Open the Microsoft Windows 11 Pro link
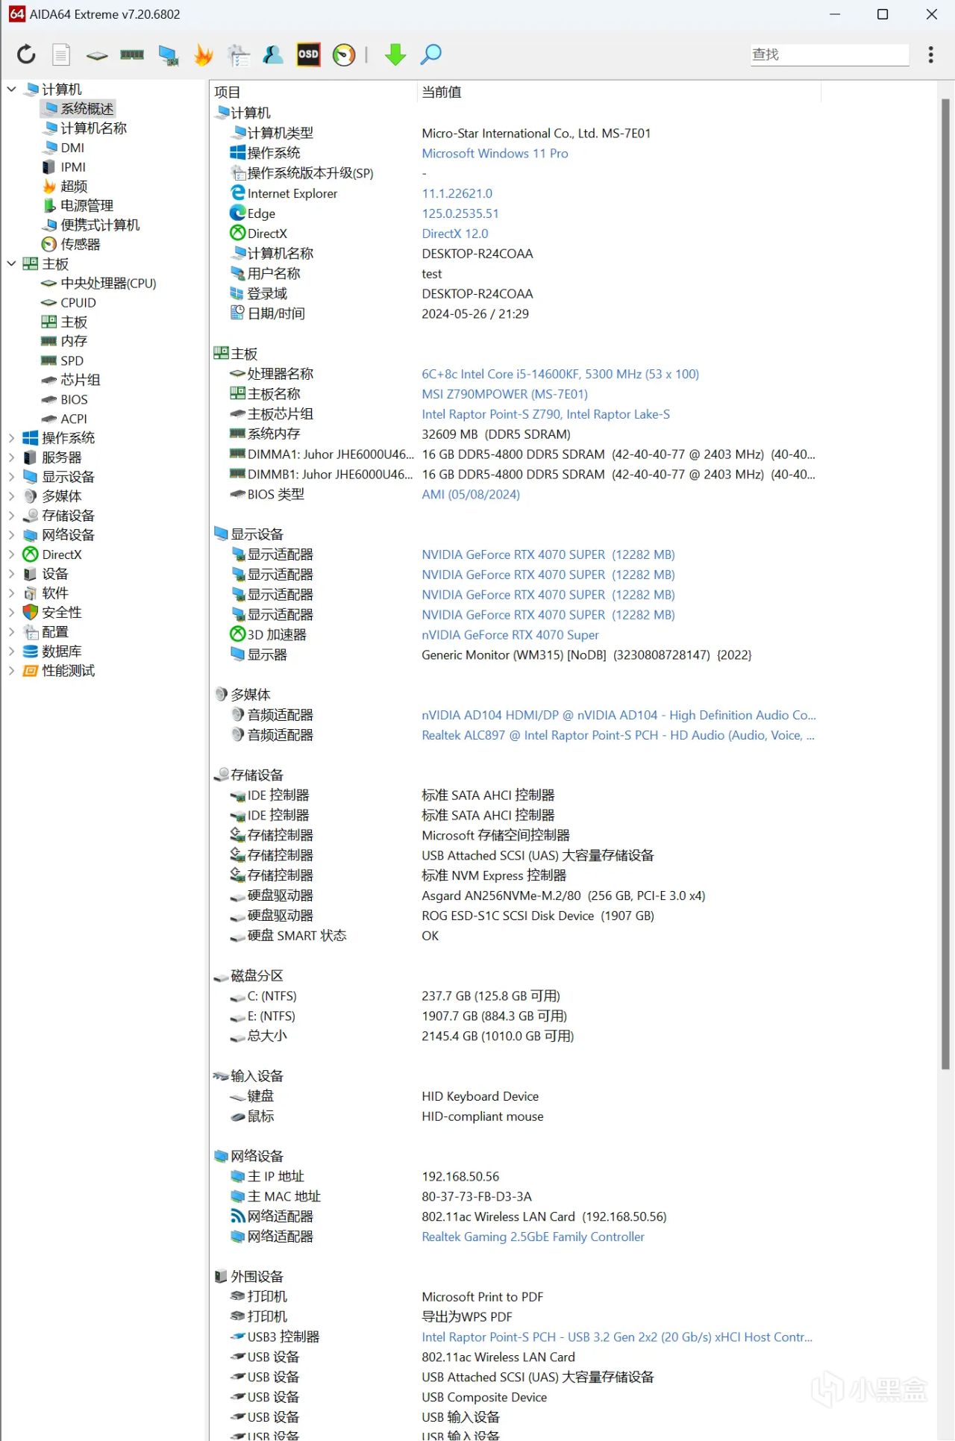 pyautogui.click(x=495, y=153)
